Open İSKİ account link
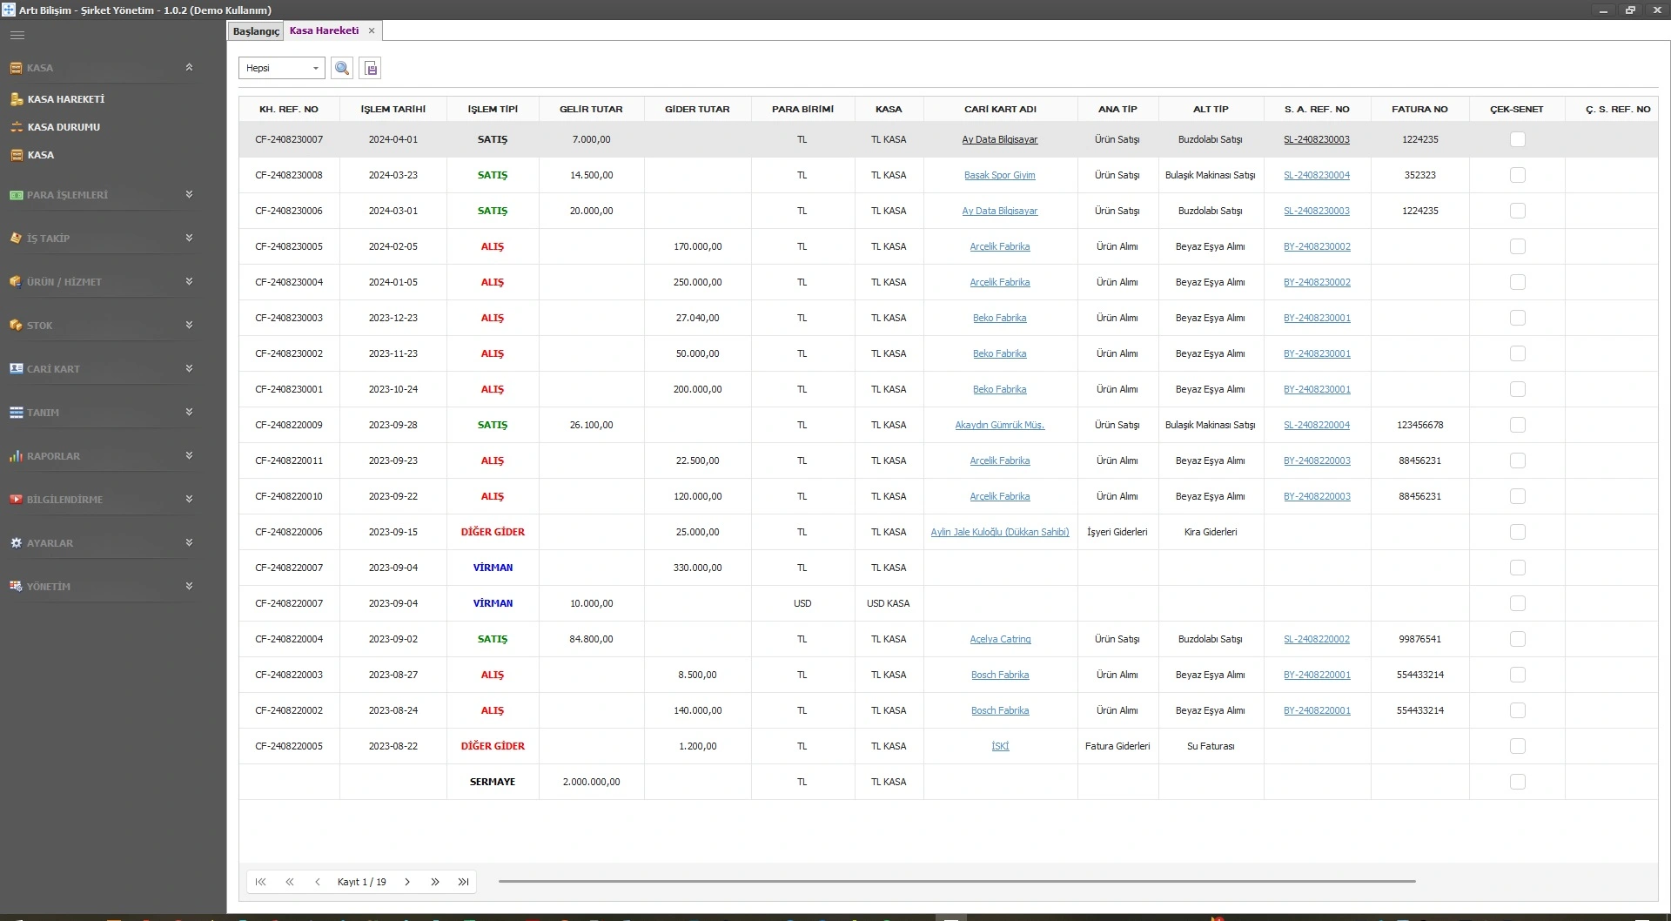1671x921 pixels. coord(1000,746)
